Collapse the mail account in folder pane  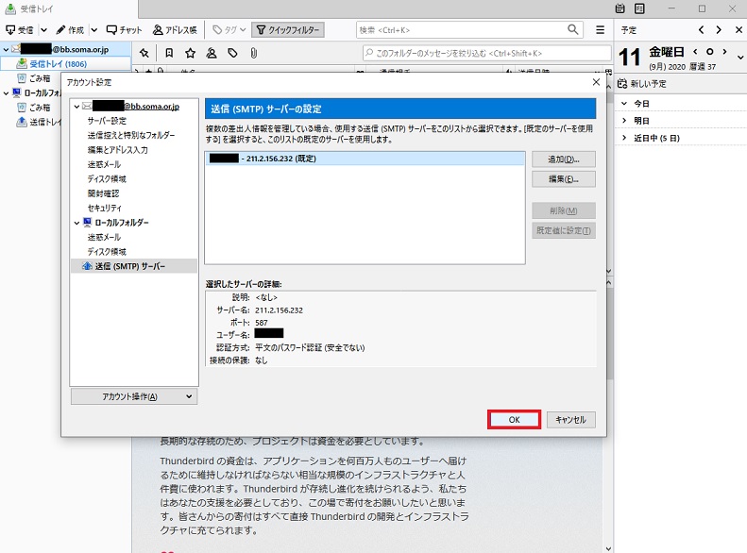click(6, 49)
